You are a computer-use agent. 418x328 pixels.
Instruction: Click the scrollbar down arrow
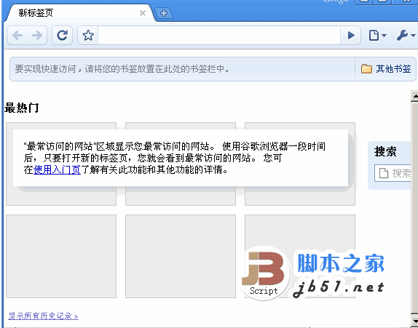tap(414, 321)
